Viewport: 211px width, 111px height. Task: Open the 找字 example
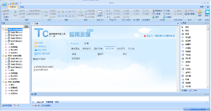click(x=125, y=54)
